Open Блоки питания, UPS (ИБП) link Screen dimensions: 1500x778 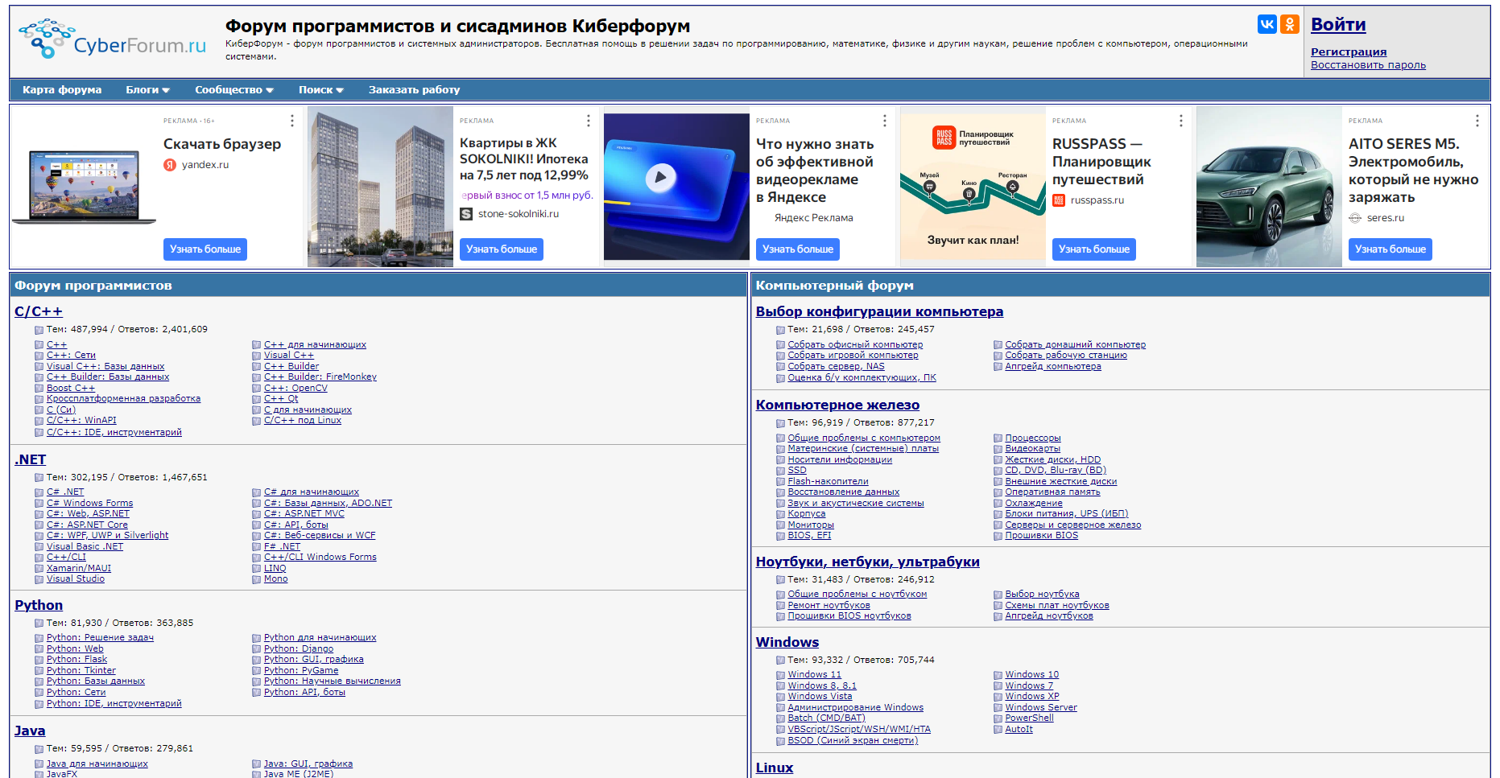pos(1067,514)
